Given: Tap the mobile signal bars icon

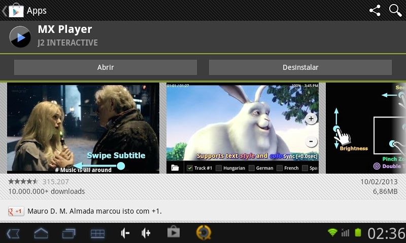Looking at the screenshot, I should click(345, 233).
